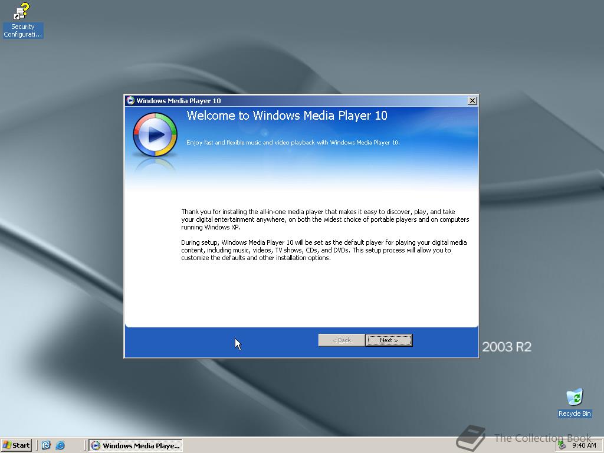The height and width of the screenshot is (453, 604).
Task: Click the 'Enjoy fast and flexible music' subtitle
Action: (x=293, y=143)
